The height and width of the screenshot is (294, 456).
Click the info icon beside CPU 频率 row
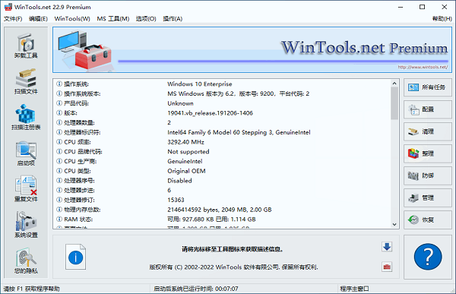point(59,142)
